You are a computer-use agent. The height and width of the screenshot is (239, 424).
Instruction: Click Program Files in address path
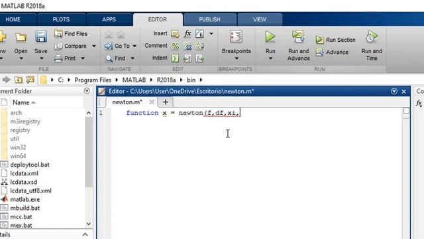pos(93,80)
